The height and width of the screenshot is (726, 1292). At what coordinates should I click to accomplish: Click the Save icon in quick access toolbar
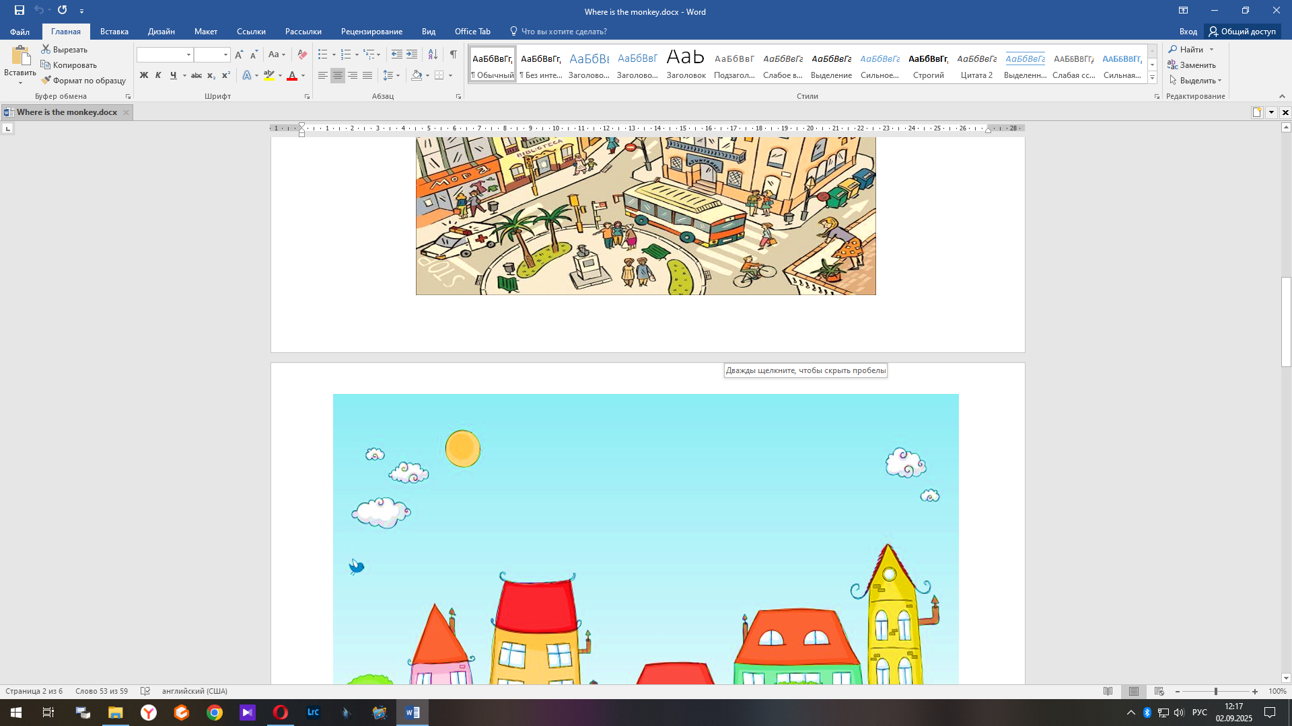click(20, 10)
